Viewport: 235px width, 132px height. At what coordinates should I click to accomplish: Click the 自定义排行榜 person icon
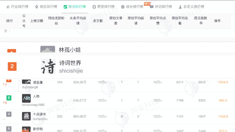tap(180, 7)
